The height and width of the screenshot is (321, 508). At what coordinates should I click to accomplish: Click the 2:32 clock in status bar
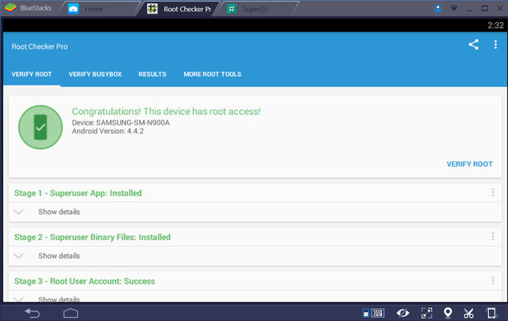point(495,25)
